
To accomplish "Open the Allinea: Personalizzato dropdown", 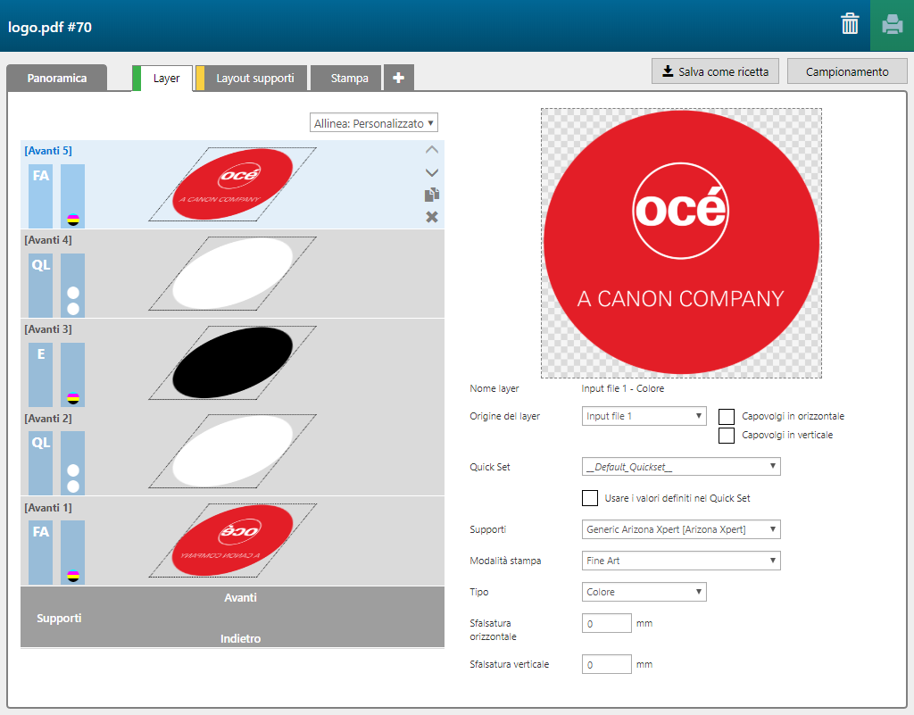I will (x=374, y=123).
